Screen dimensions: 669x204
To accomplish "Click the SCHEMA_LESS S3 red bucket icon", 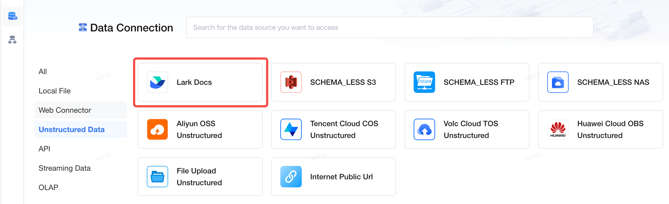I will coord(291,82).
